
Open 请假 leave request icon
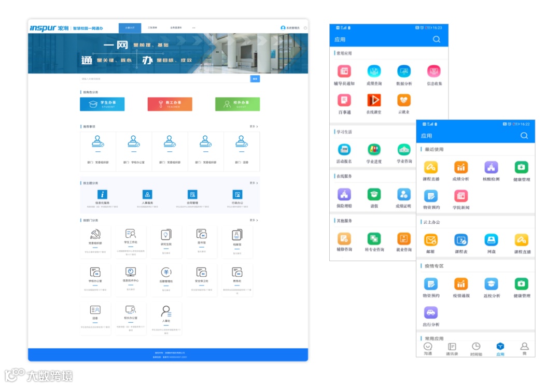click(374, 194)
